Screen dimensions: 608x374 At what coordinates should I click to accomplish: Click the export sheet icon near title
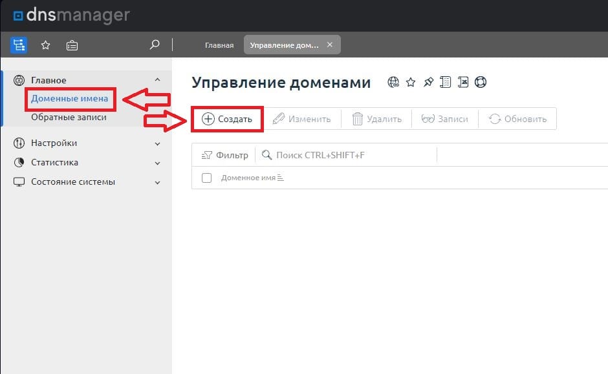pos(463,82)
